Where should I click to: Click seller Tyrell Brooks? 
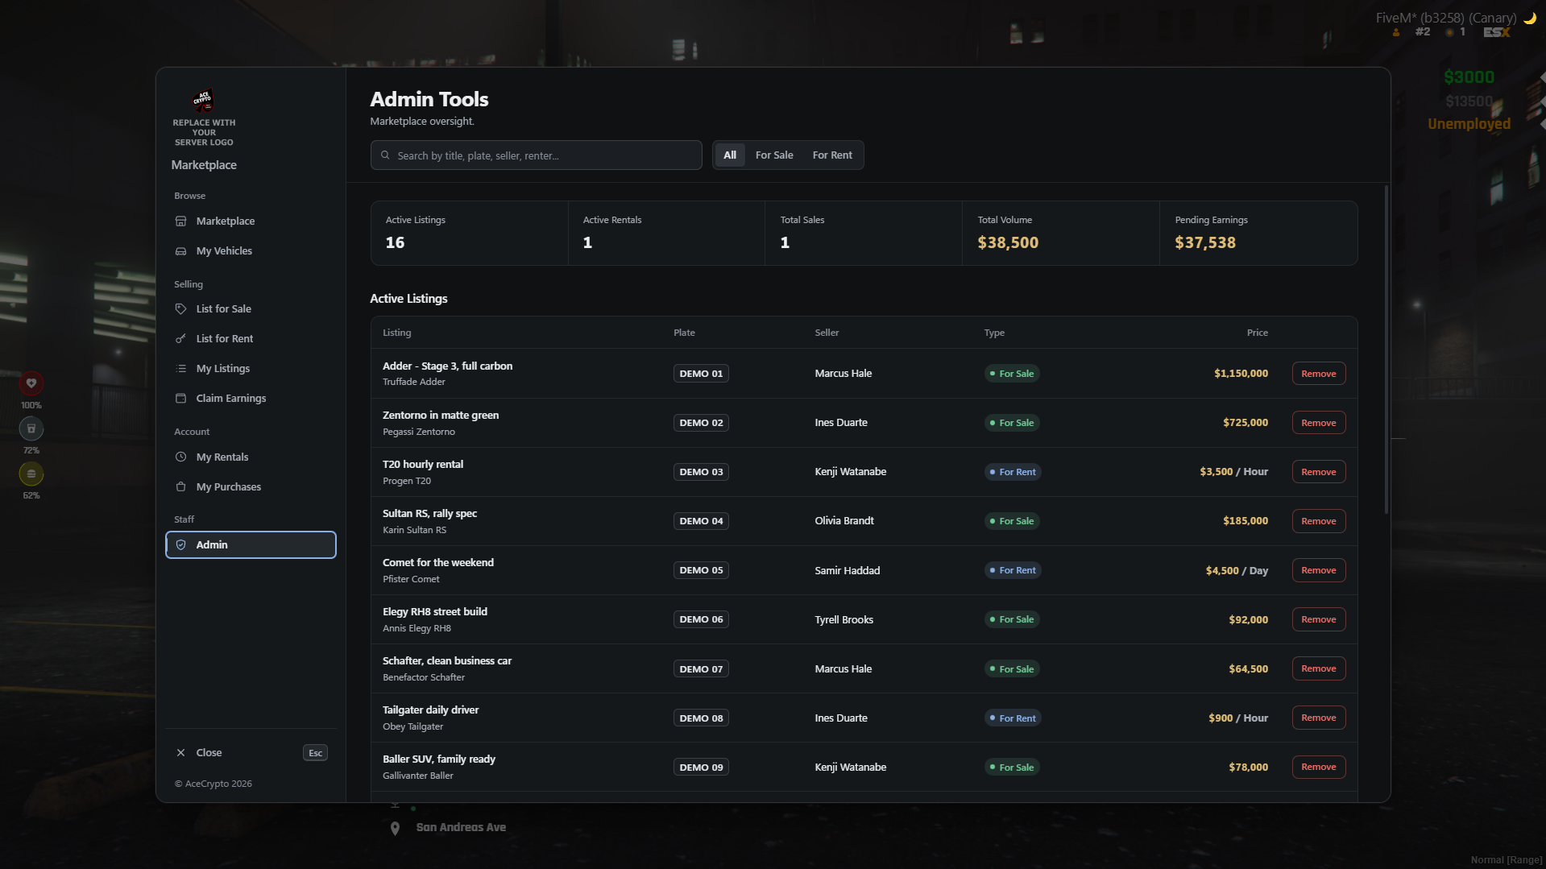[843, 619]
